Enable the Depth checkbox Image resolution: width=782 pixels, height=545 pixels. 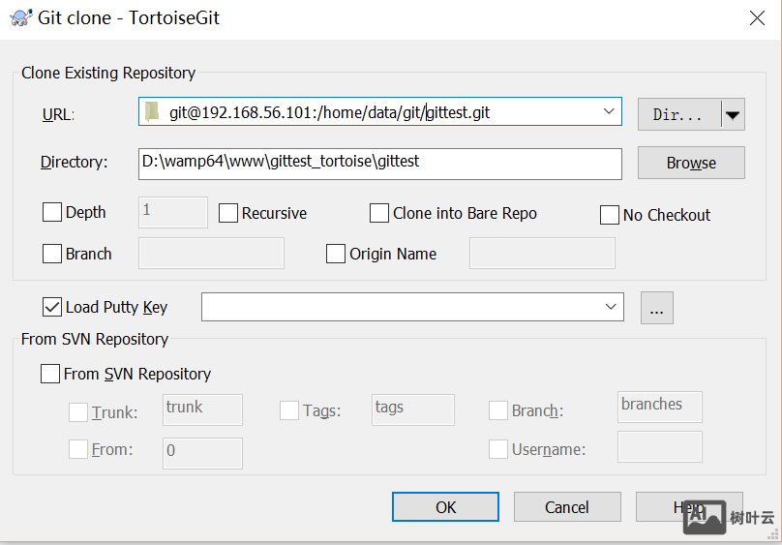53,212
